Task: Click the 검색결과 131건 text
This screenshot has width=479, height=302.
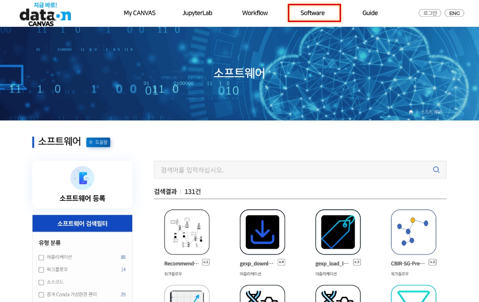Action: 177,192
